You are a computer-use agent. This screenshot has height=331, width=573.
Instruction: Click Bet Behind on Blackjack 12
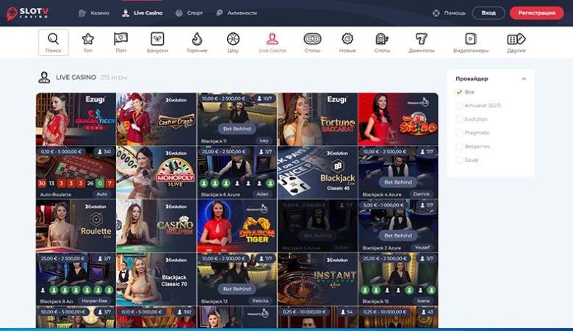(x=237, y=289)
